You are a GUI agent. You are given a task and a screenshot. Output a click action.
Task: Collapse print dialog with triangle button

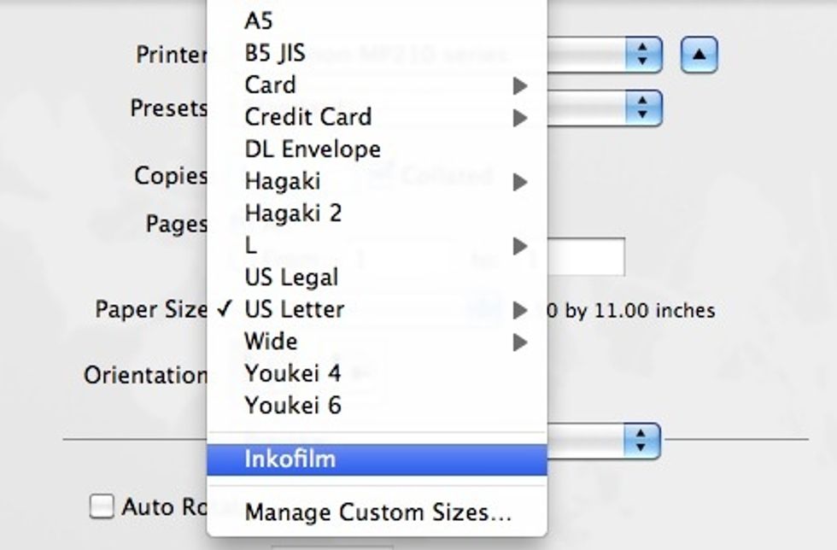tap(699, 56)
